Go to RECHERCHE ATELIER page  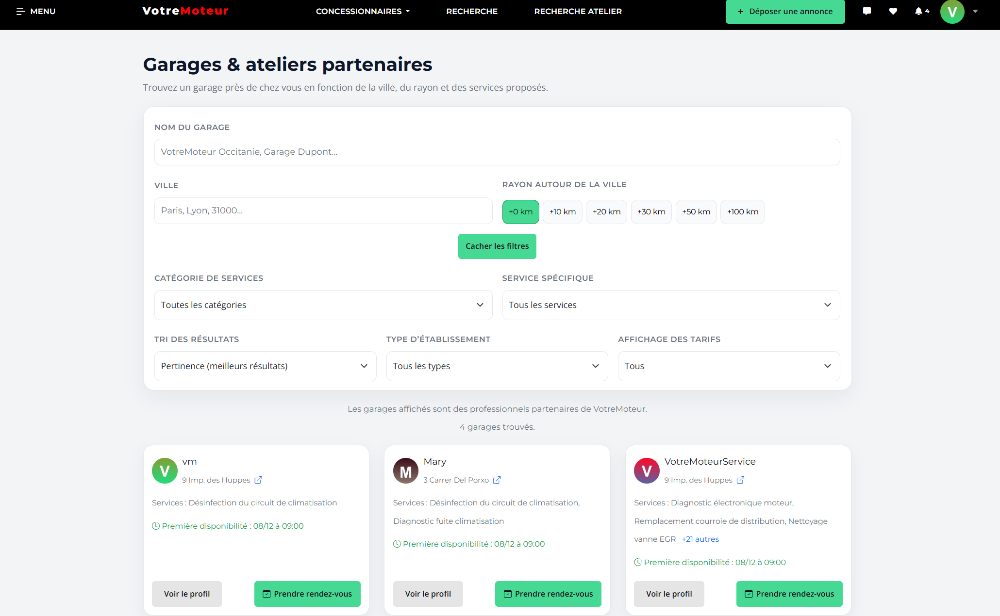tap(578, 11)
